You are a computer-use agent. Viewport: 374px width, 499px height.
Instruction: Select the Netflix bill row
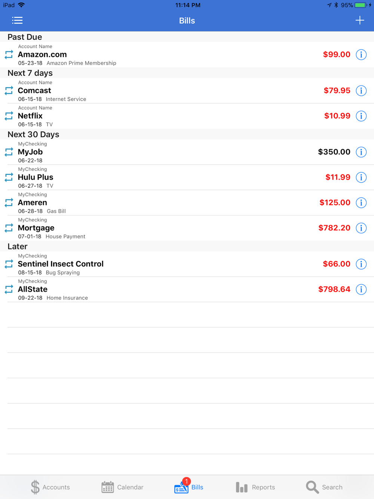187,116
